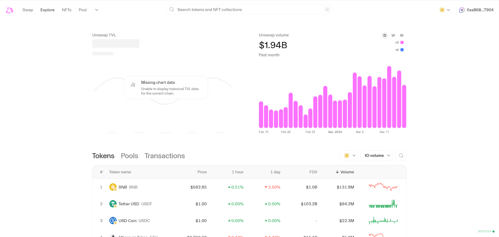Open the BNB token row link
This screenshot has height=237, width=499.
click(x=249, y=187)
